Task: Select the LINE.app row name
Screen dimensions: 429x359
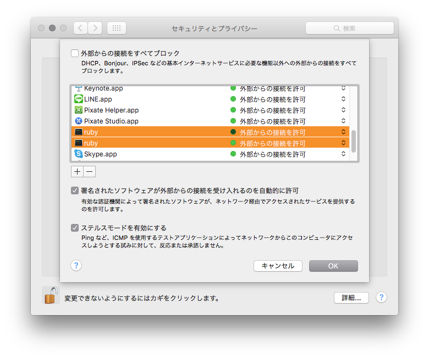Action: tap(98, 99)
